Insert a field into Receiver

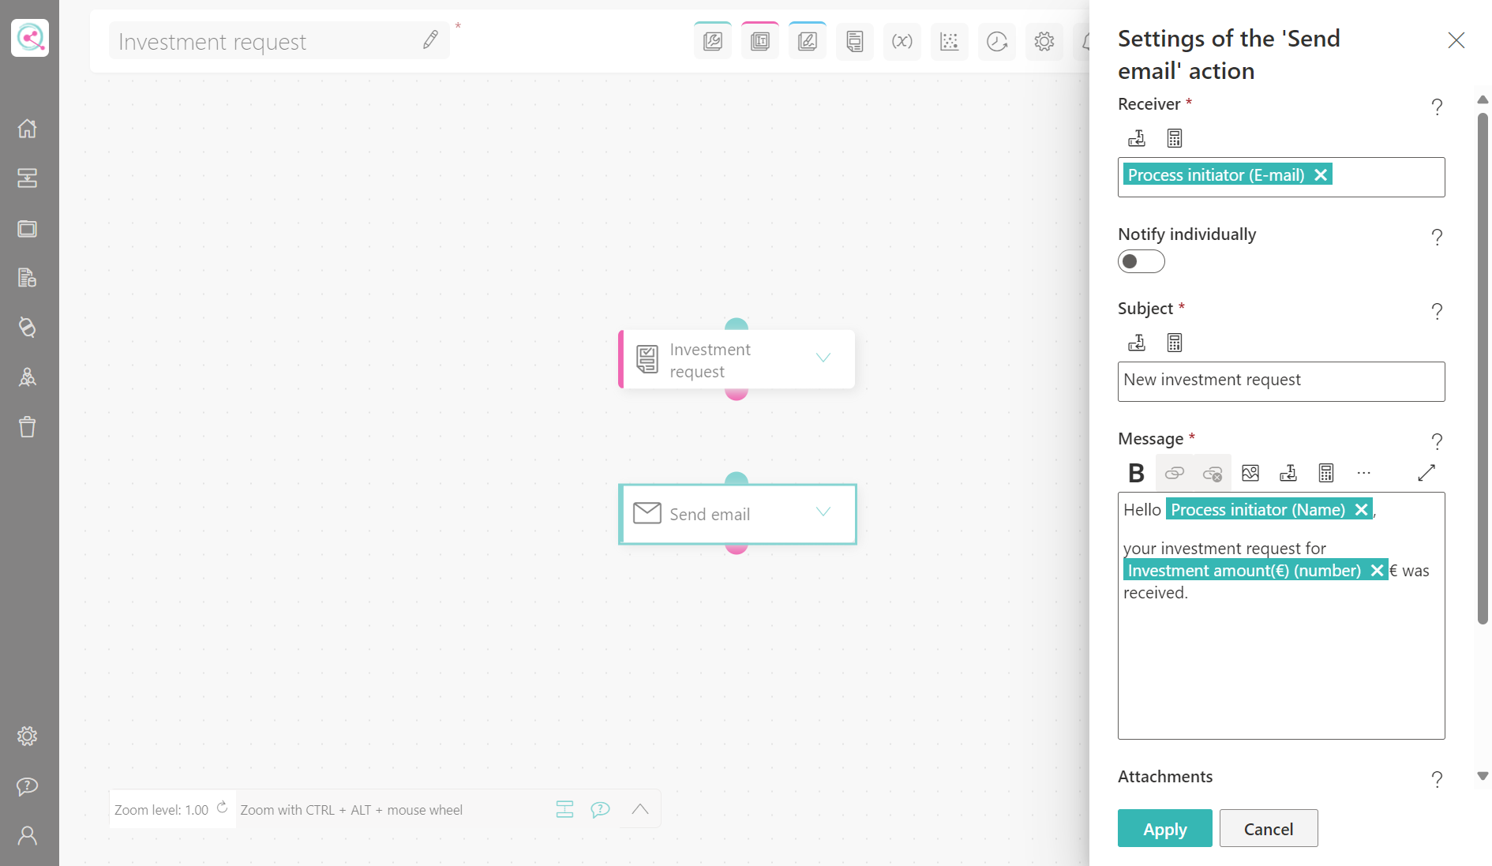[x=1137, y=138]
